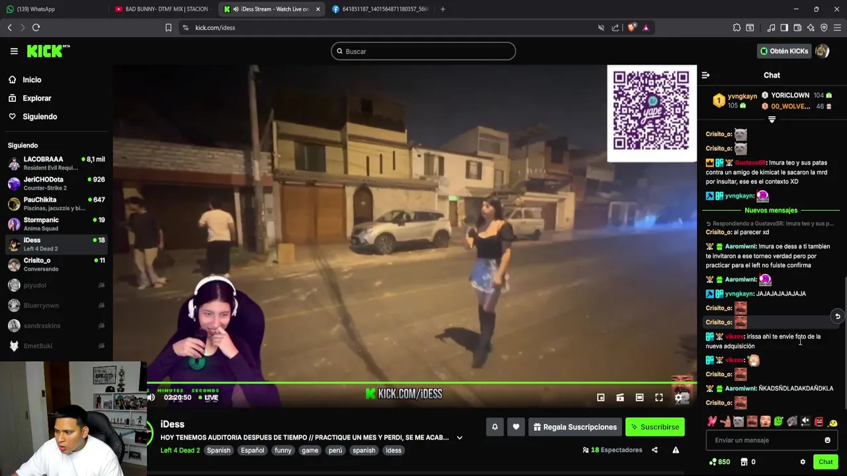Viewport: 847px width, 476px height.
Task: Open the browser extensions puzzle icon
Action: (736, 28)
